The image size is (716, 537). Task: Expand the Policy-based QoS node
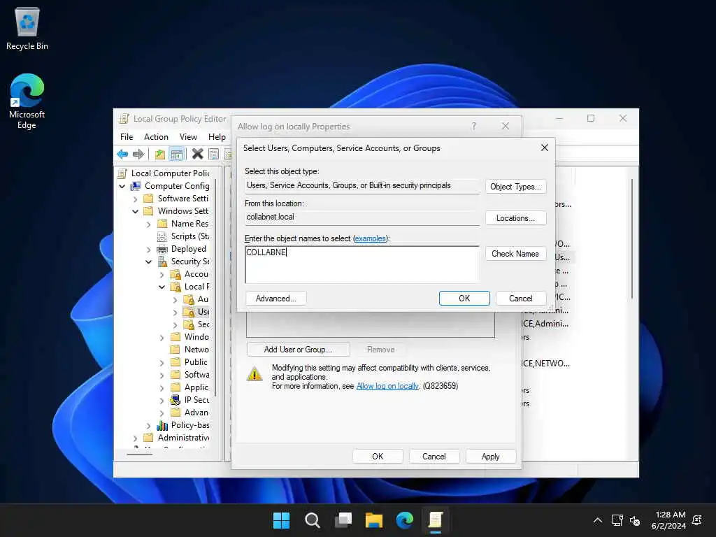pos(148,425)
